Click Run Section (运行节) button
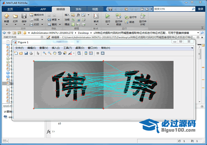Screen dimensions: 207x145 point(131,17)
